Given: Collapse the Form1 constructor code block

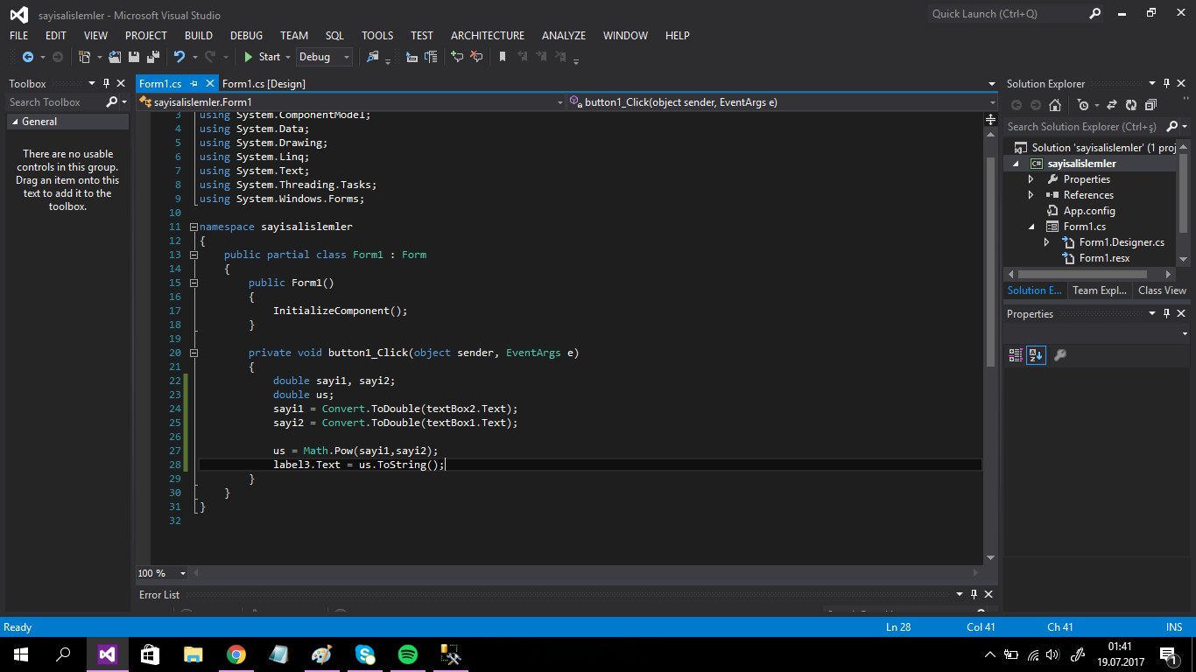Looking at the screenshot, I should click(x=193, y=283).
